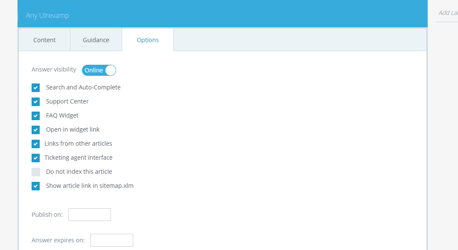The width and height of the screenshot is (458, 250).
Task: Uncheck Links from other articles checkbox
Action: [35, 144]
